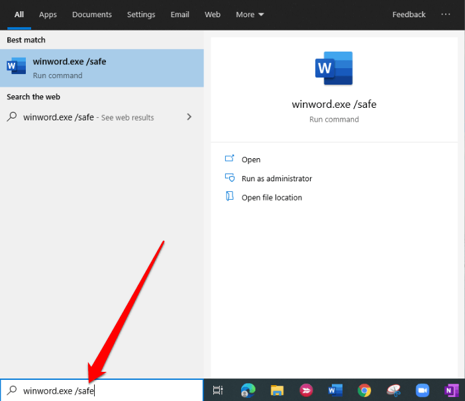Click the Feedback link
Image resolution: width=465 pixels, height=401 pixels.
409,15
